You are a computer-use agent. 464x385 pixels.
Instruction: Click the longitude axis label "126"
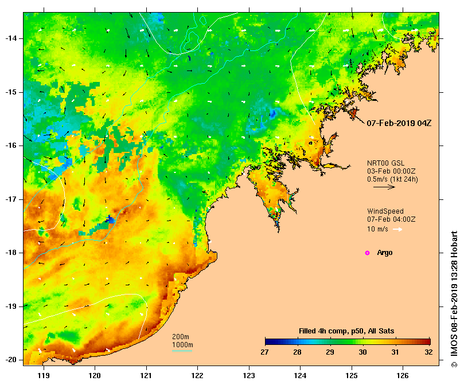(403, 376)
